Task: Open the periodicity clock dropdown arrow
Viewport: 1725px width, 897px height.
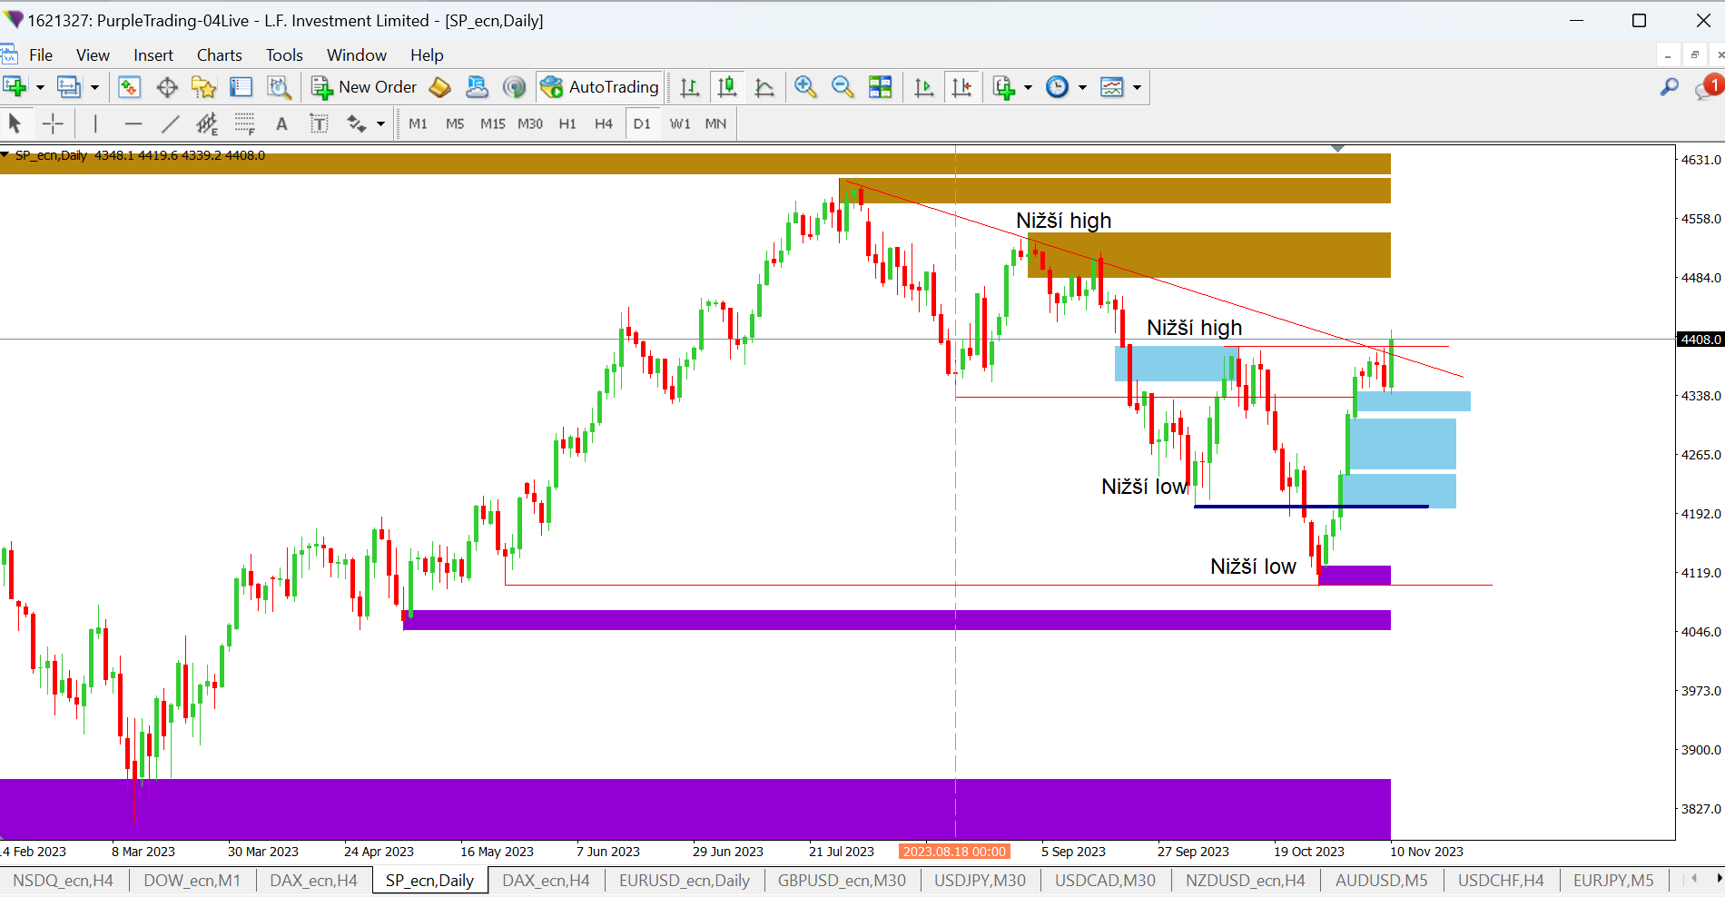Action: click(x=1082, y=88)
